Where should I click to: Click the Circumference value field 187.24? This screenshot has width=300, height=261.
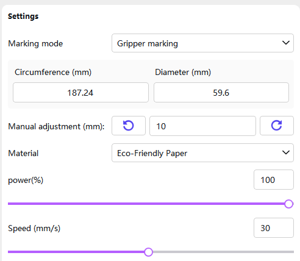point(80,93)
